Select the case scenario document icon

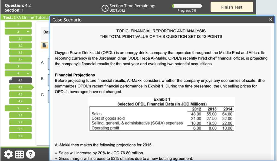click(x=44, y=45)
